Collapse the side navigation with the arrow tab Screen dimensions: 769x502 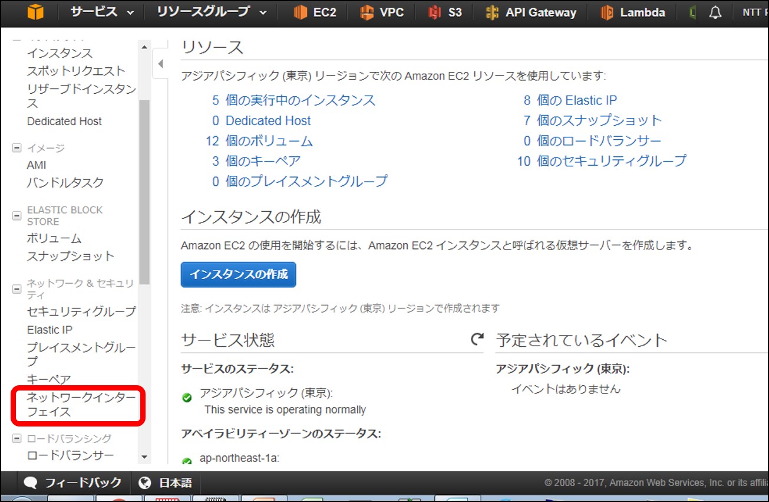160,64
